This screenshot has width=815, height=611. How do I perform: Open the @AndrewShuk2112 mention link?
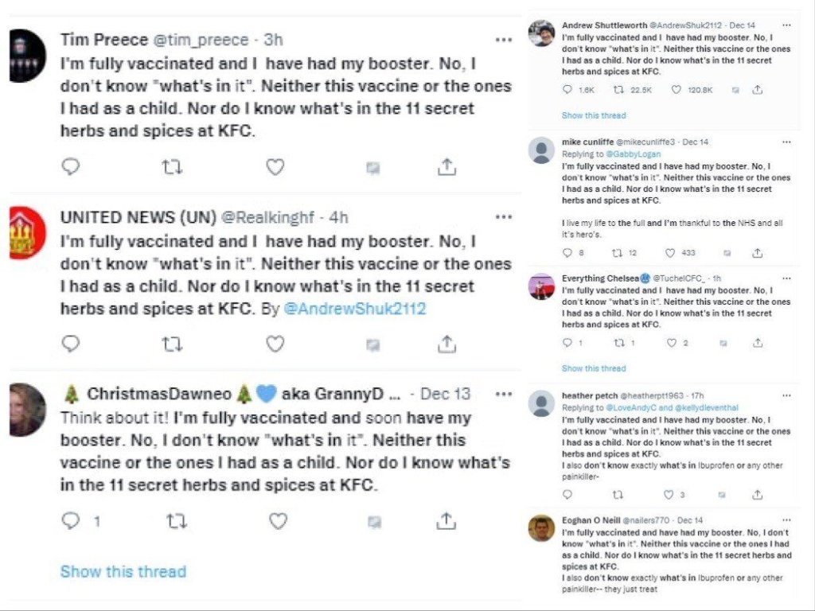354,309
